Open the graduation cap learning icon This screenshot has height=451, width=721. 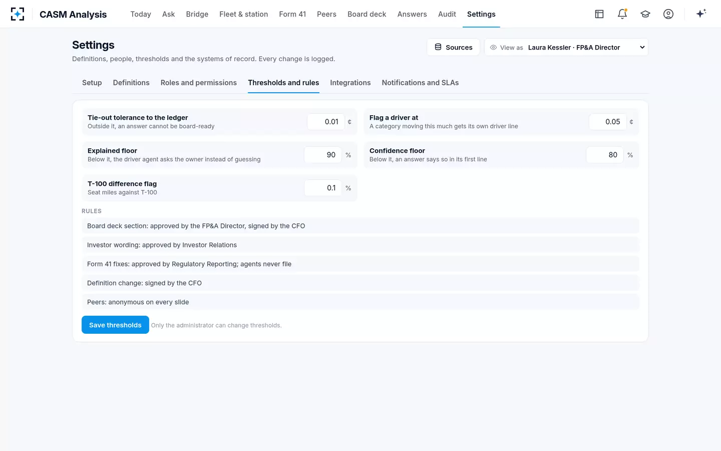click(645, 14)
